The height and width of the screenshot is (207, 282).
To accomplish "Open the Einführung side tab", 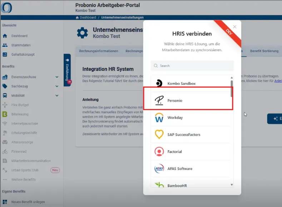I will 67,70.
